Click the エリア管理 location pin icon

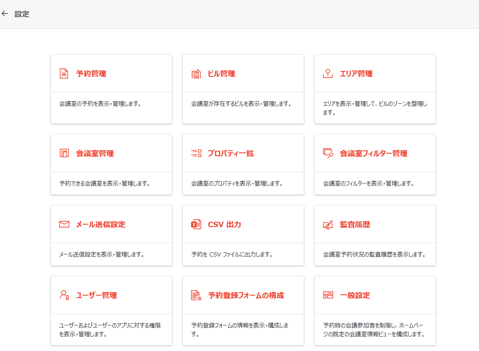pos(328,73)
